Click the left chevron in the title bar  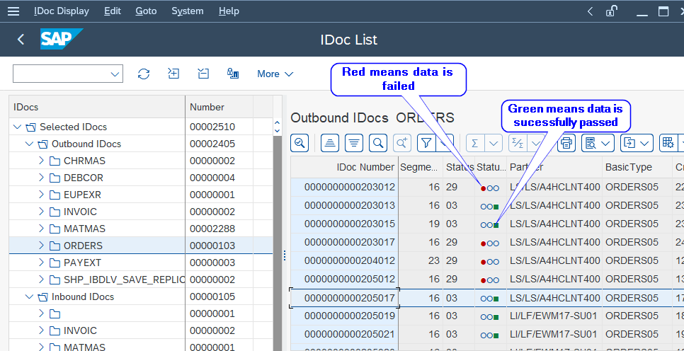(590, 11)
